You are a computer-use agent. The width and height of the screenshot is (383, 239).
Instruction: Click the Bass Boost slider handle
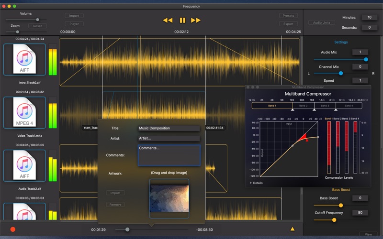coord(341,206)
